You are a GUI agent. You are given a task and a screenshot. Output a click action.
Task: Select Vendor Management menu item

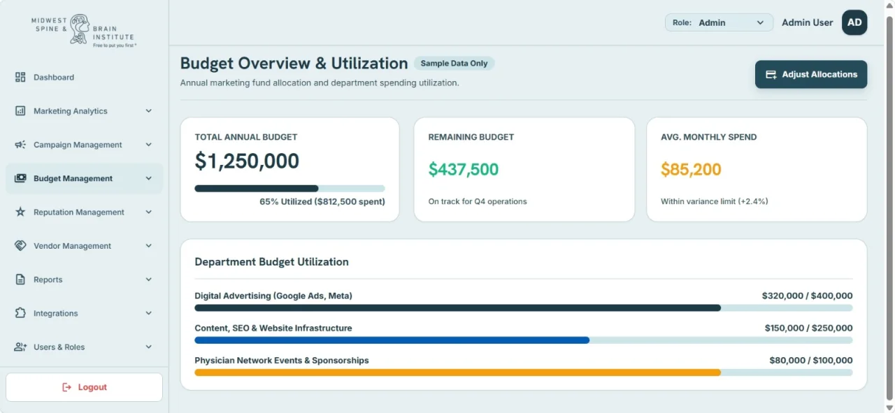[x=84, y=246]
